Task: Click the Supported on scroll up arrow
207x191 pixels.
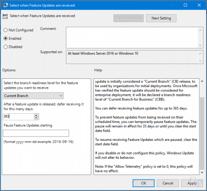Action: coord(200,53)
